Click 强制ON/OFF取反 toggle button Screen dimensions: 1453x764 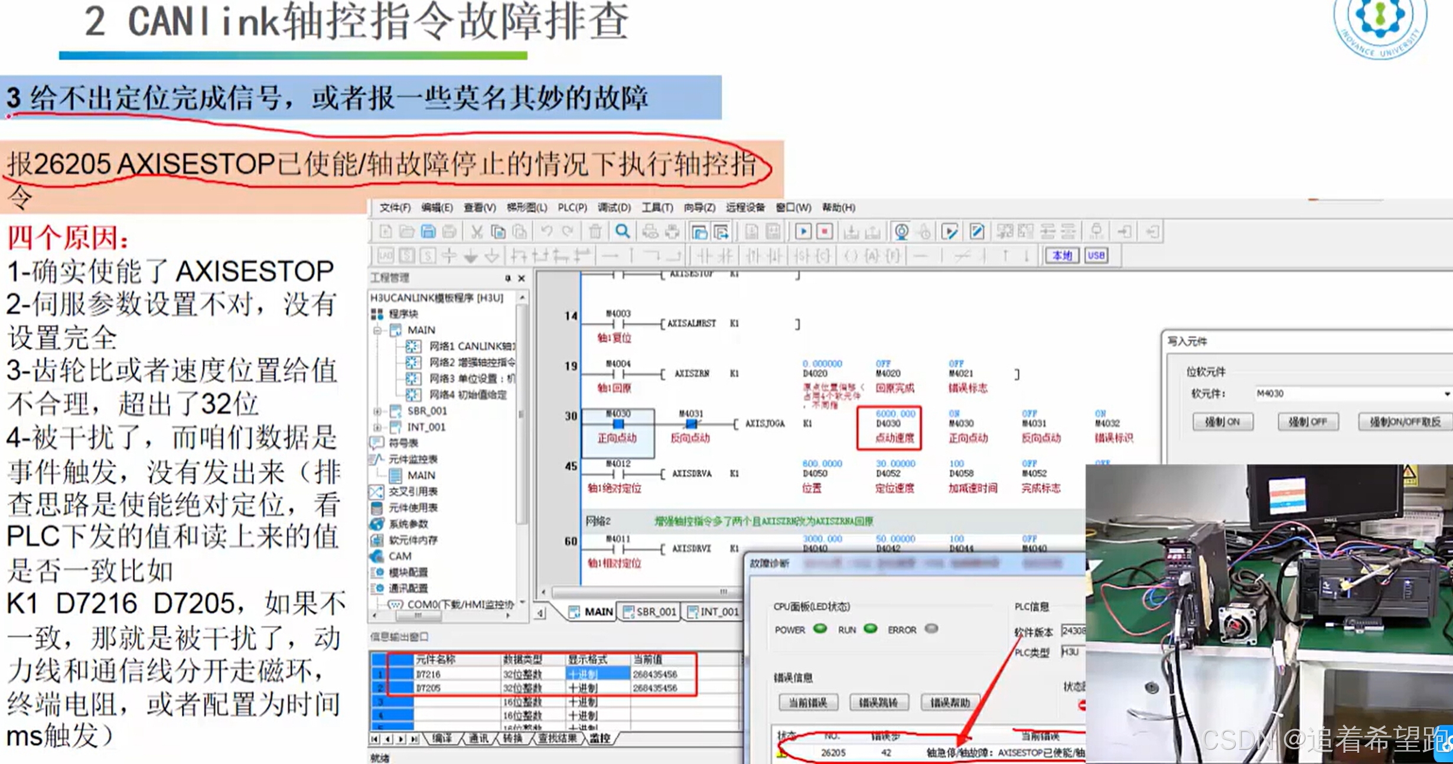(x=1405, y=422)
